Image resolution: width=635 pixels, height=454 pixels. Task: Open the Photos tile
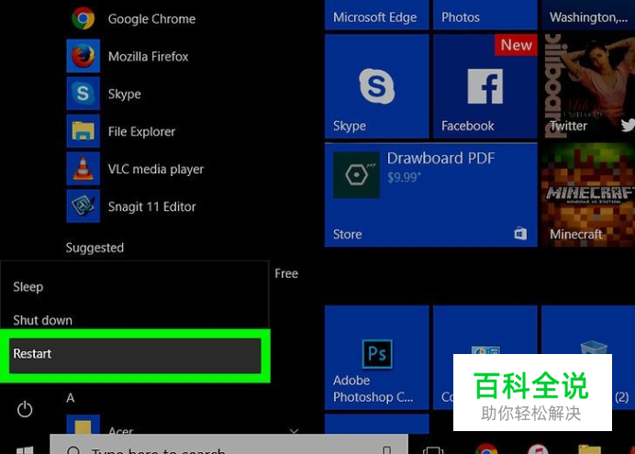click(485, 15)
